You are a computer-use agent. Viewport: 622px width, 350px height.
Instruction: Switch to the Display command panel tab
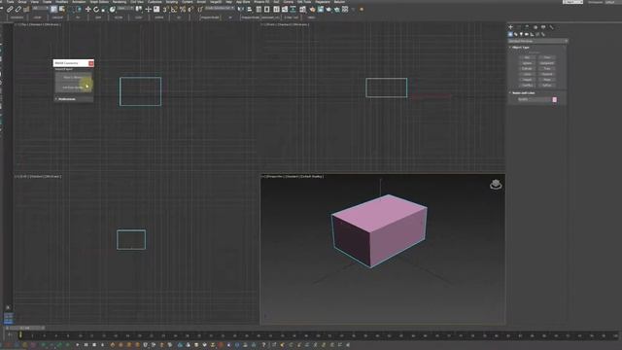[543, 27]
